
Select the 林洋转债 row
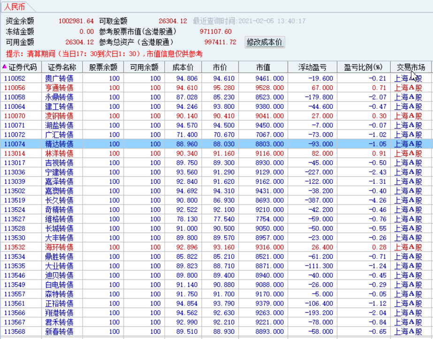point(217,153)
